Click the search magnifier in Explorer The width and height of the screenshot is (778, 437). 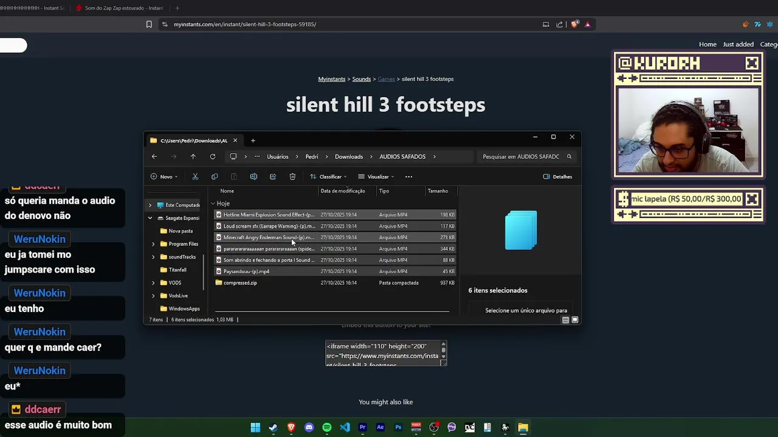[x=569, y=157]
